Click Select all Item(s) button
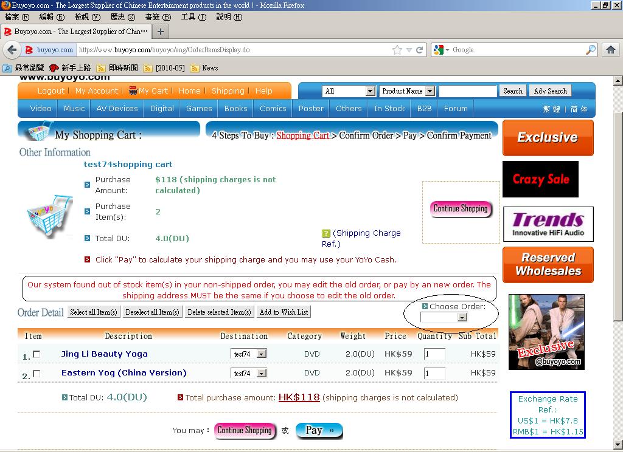This screenshot has width=623, height=452. point(93,312)
